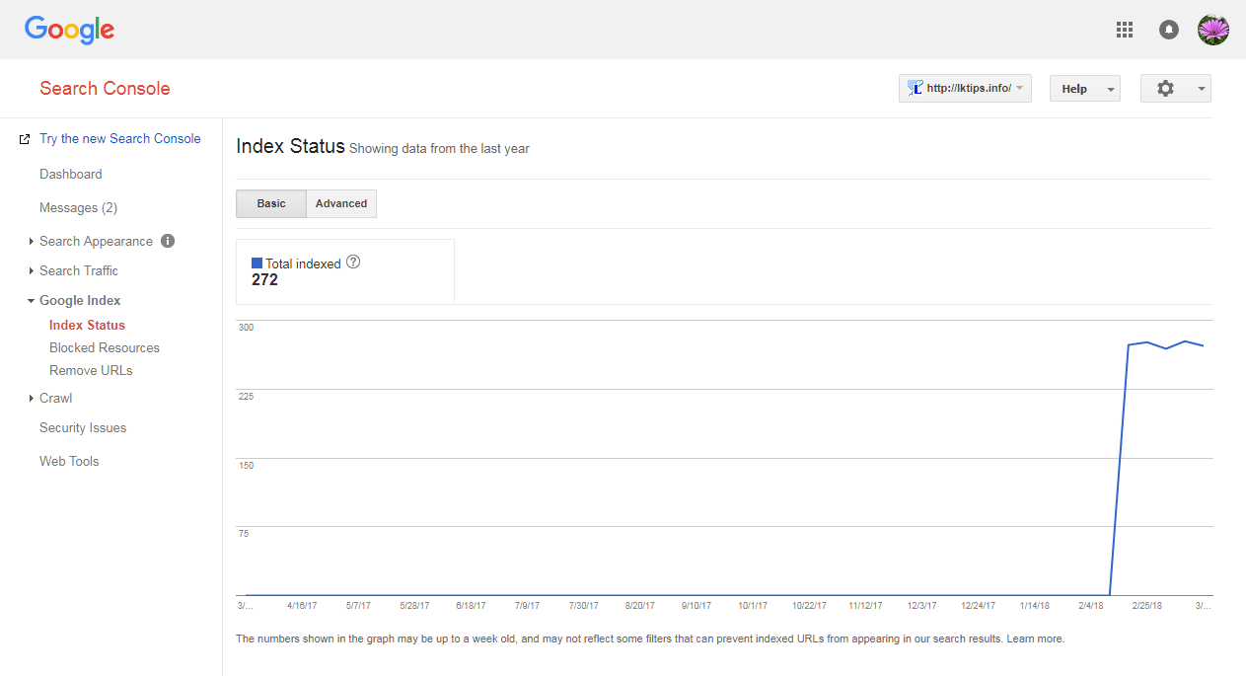Click the settings gear icon
This screenshot has width=1246, height=676.
[x=1166, y=89]
